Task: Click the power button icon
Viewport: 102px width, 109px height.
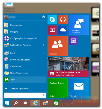Action: click(x=44, y=17)
